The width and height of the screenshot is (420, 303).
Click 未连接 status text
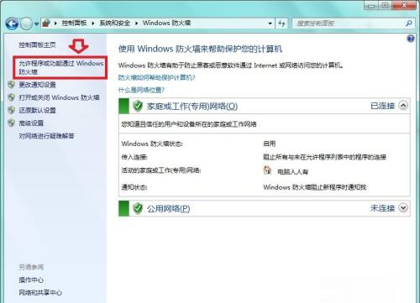pos(382,208)
